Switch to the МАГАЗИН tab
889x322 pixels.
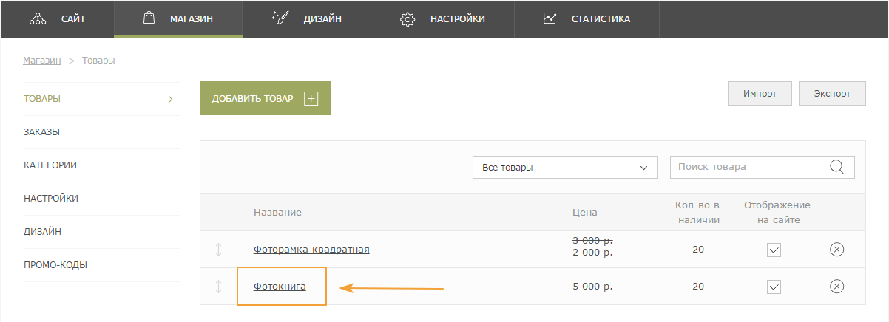[178, 19]
